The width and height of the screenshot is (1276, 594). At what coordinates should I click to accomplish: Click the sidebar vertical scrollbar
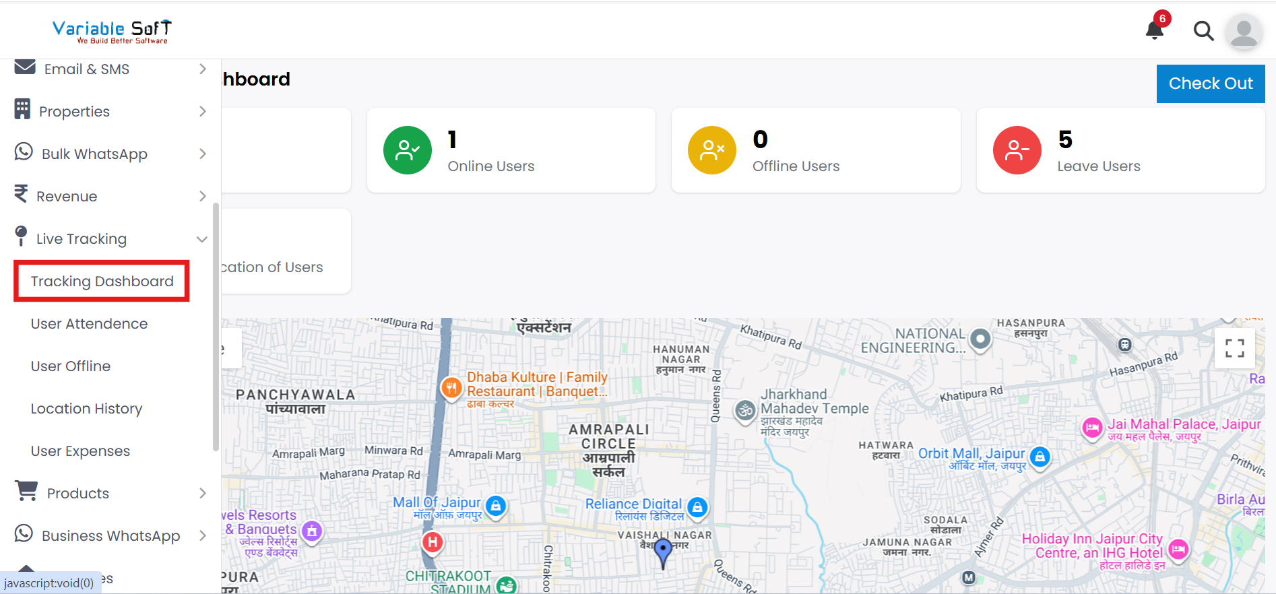coord(216,327)
